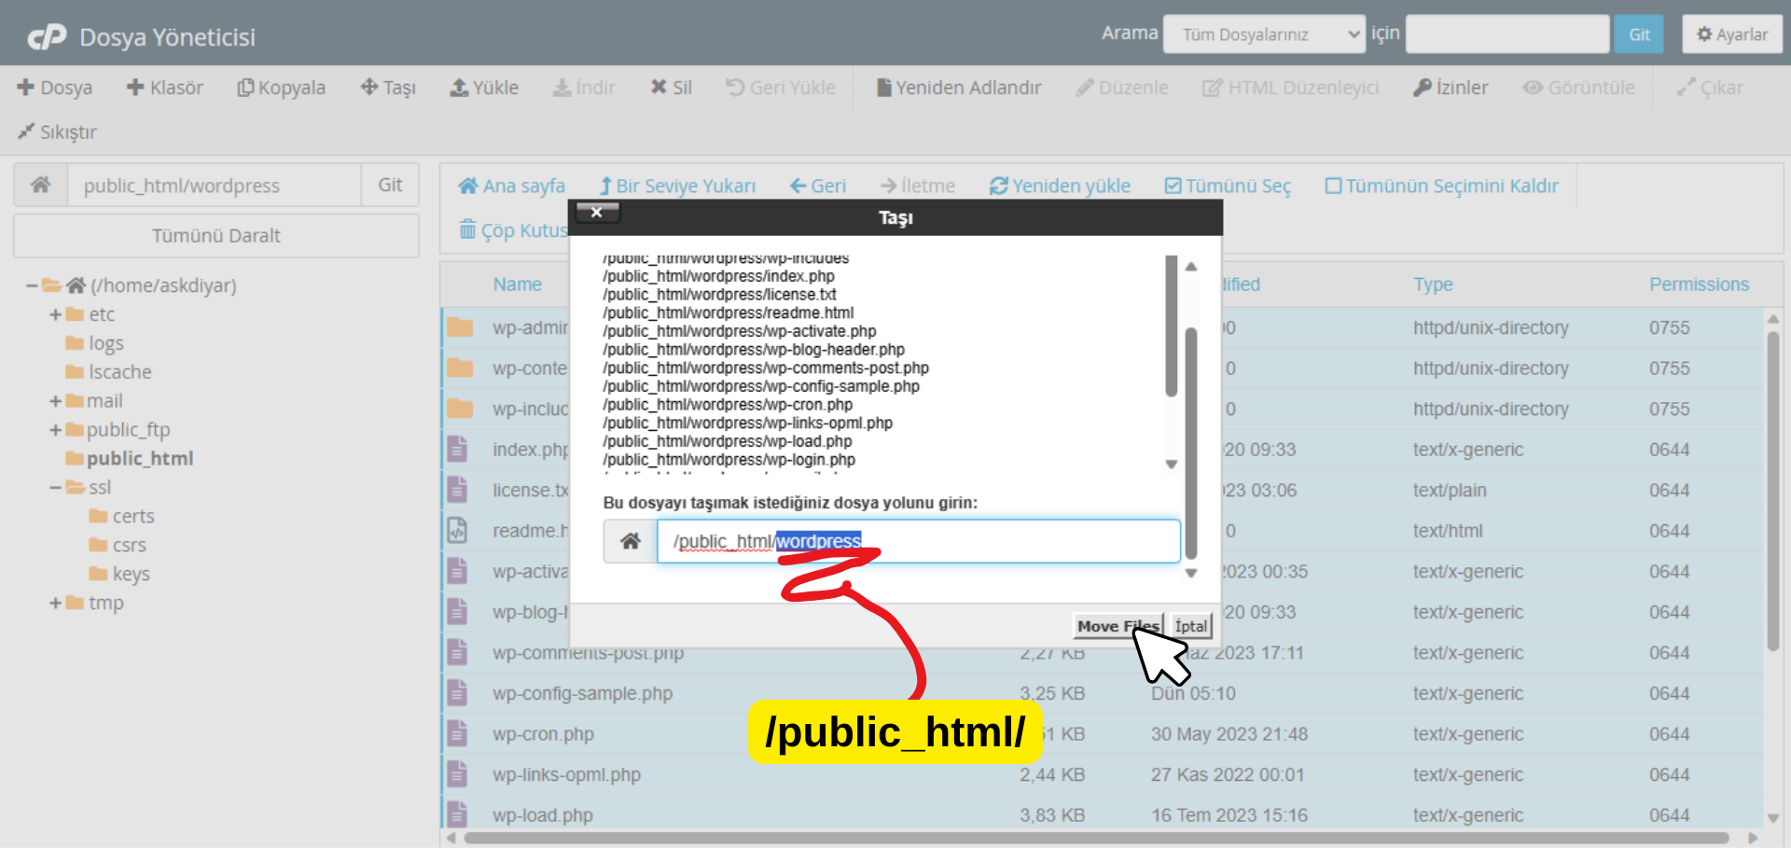Select csrs folder in tree
Screen dimensions: 1791x848
(x=118, y=546)
